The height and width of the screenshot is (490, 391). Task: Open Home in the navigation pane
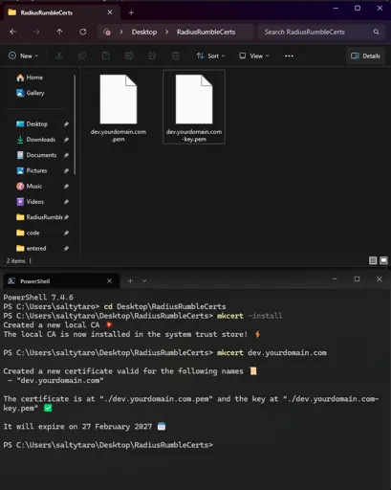coord(30,78)
